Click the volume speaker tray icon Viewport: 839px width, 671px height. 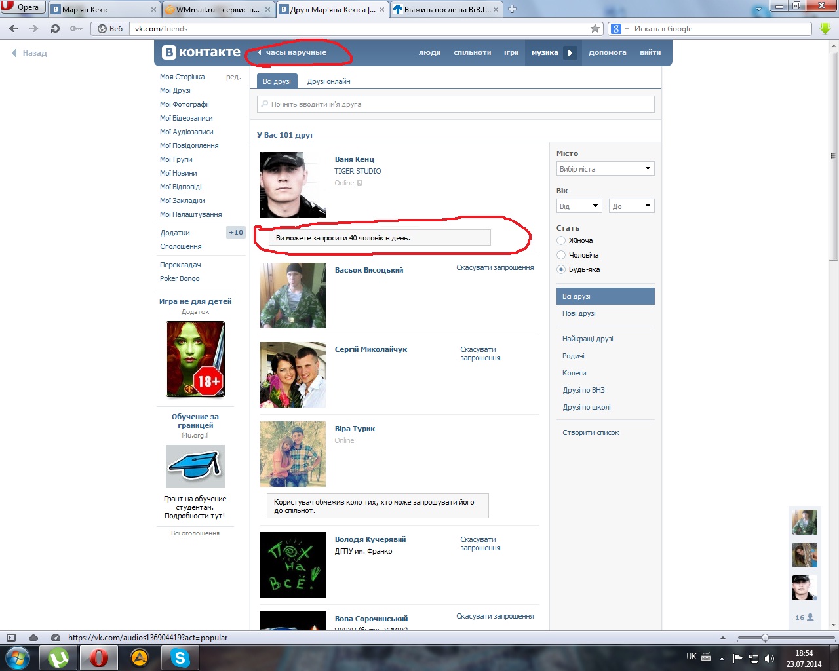pos(770,658)
